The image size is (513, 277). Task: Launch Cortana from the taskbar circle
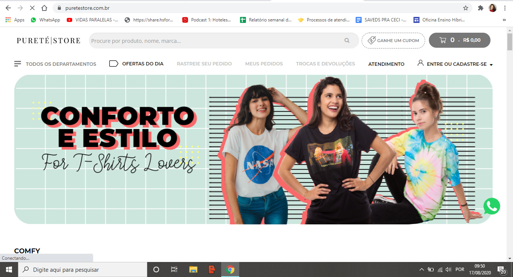coord(156,269)
